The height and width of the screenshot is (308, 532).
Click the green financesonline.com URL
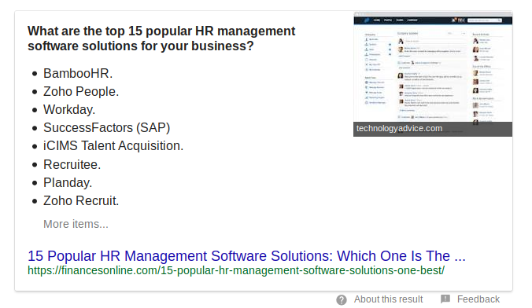[236, 270]
